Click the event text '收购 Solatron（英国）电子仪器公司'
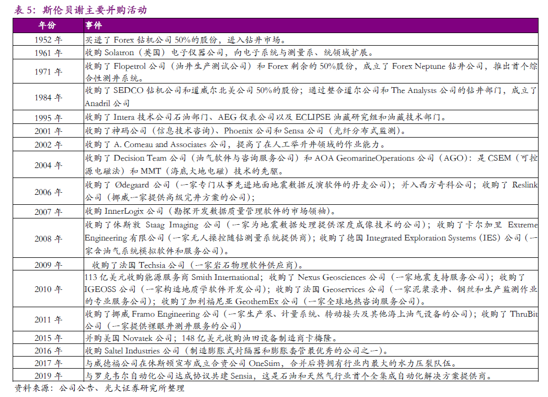The width and height of the screenshot is (548, 397). click(x=154, y=53)
